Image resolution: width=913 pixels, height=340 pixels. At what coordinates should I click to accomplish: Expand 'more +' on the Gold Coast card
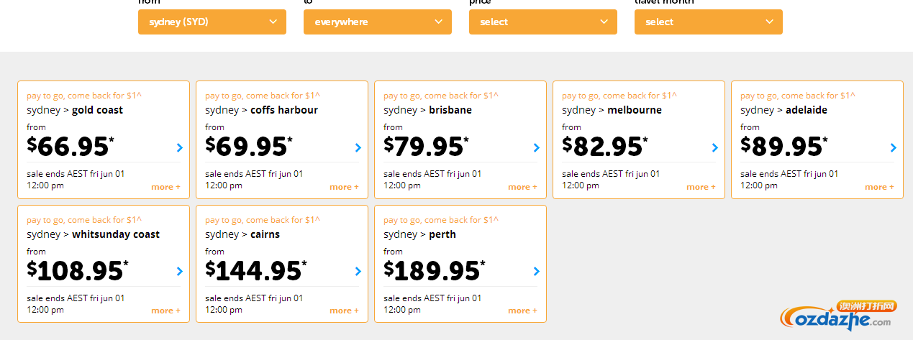tap(165, 187)
